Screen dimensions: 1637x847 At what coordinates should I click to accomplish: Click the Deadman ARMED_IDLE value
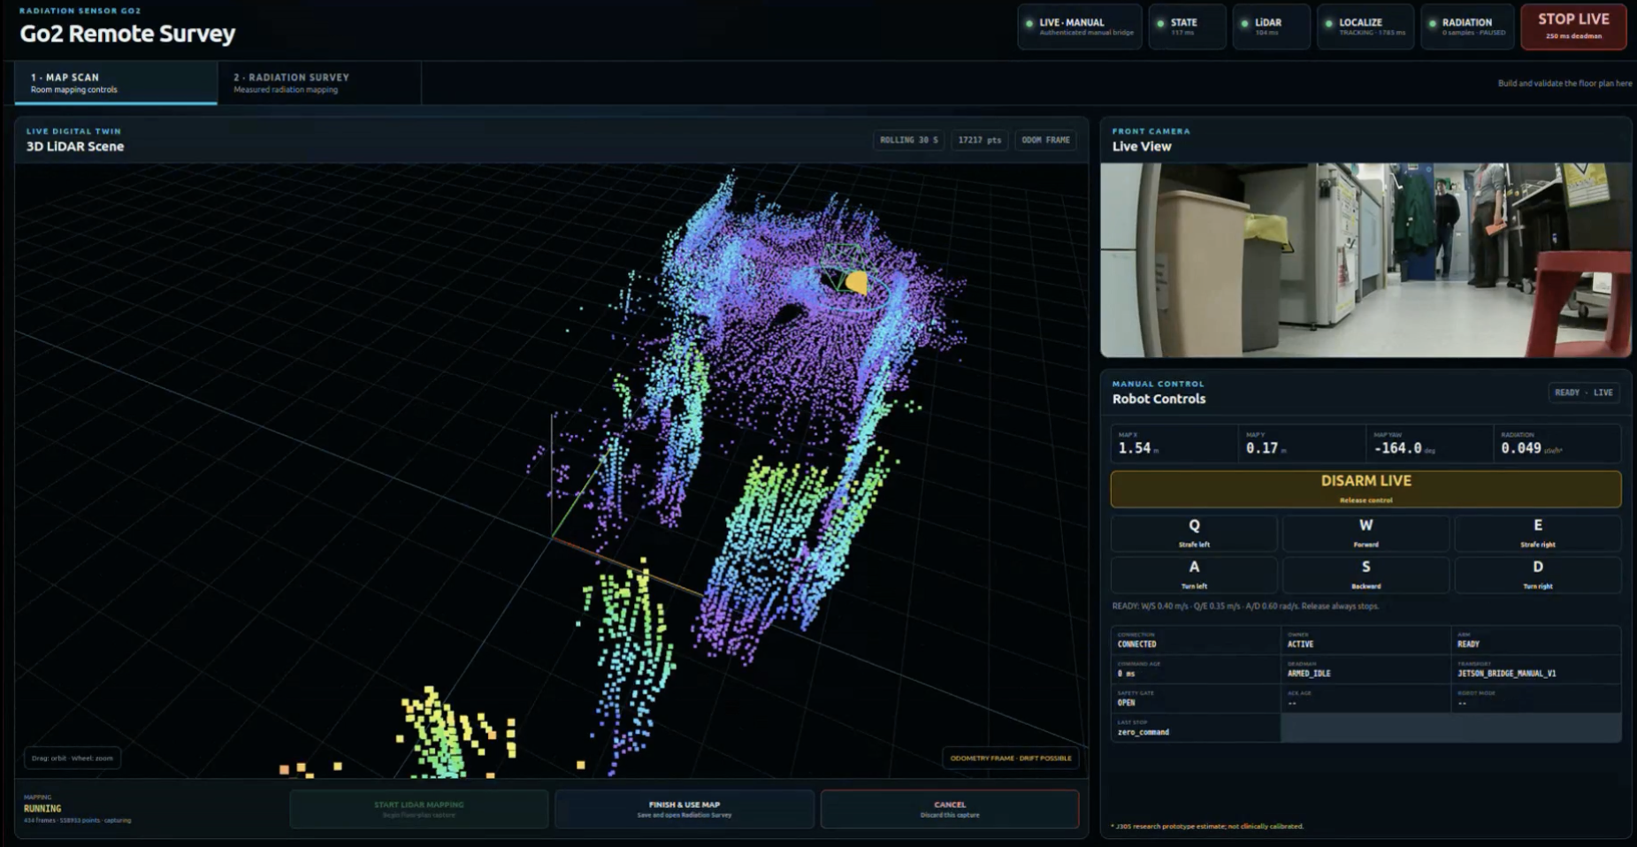coord(1309,674)
